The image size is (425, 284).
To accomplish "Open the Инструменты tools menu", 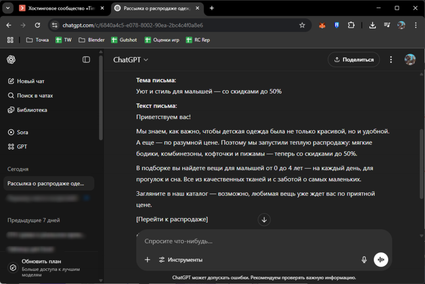I will pyautogui.click(x=181, y=259).
